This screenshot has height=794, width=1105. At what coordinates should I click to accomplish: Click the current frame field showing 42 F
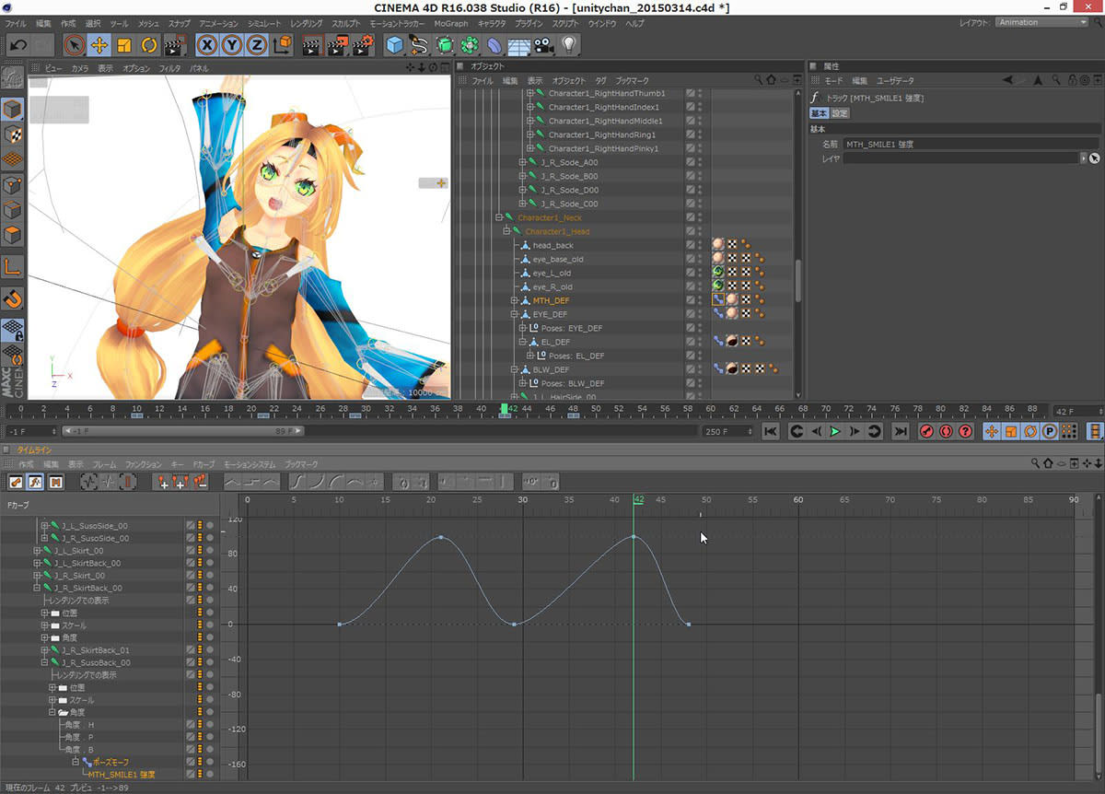[1076, 411]
